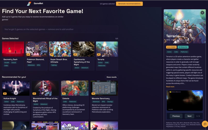Click the Terraria heading in details panel
This screenshot has width=208, height=130.
(x=173, y=36)
